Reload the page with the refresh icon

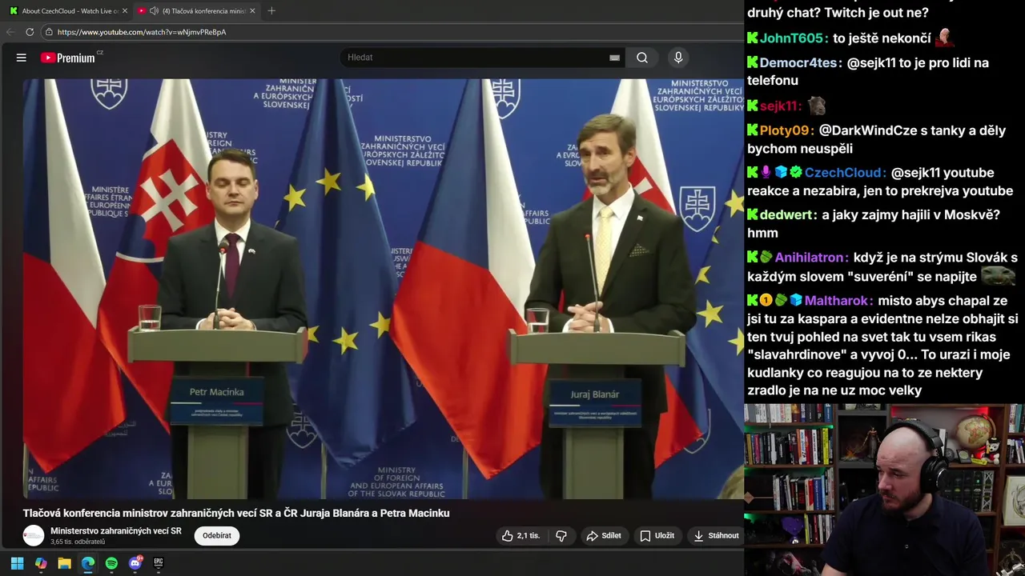pyautogui.click(x=30, y=32)
